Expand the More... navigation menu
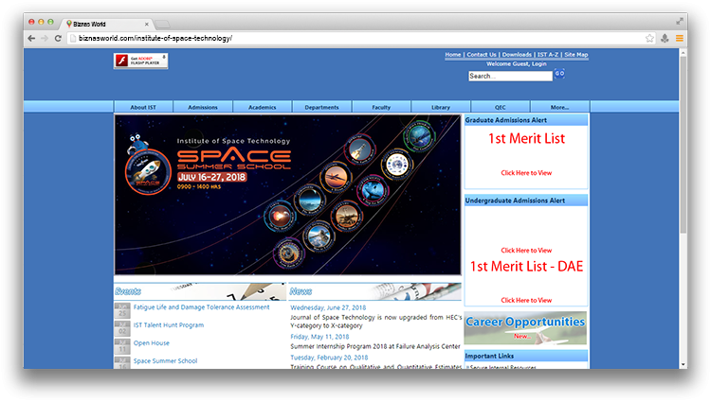Screen dimensions: 711x402 pos(559,107)
